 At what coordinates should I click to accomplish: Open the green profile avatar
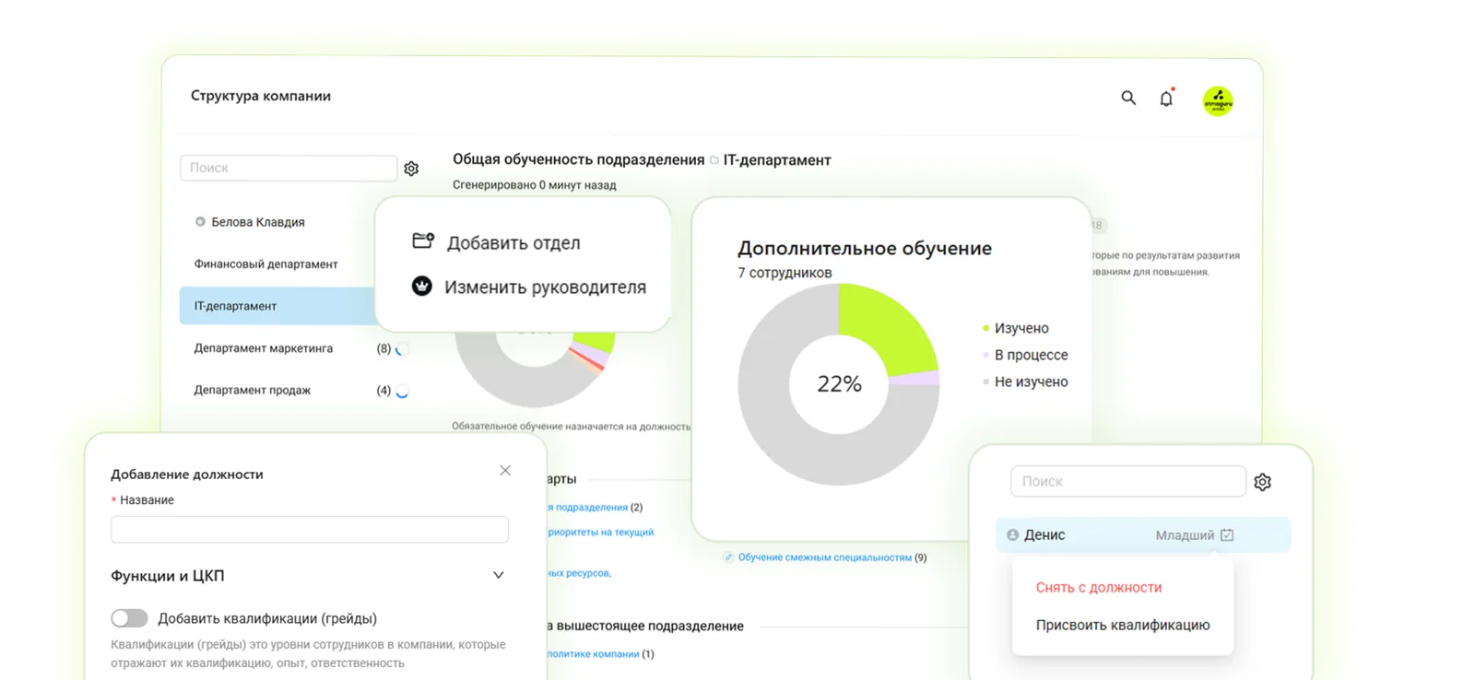(1218, 100)
